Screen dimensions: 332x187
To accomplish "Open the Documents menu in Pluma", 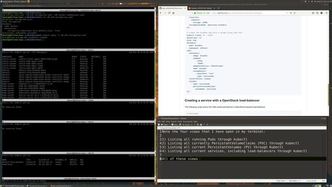I will [x=188, y=122].
